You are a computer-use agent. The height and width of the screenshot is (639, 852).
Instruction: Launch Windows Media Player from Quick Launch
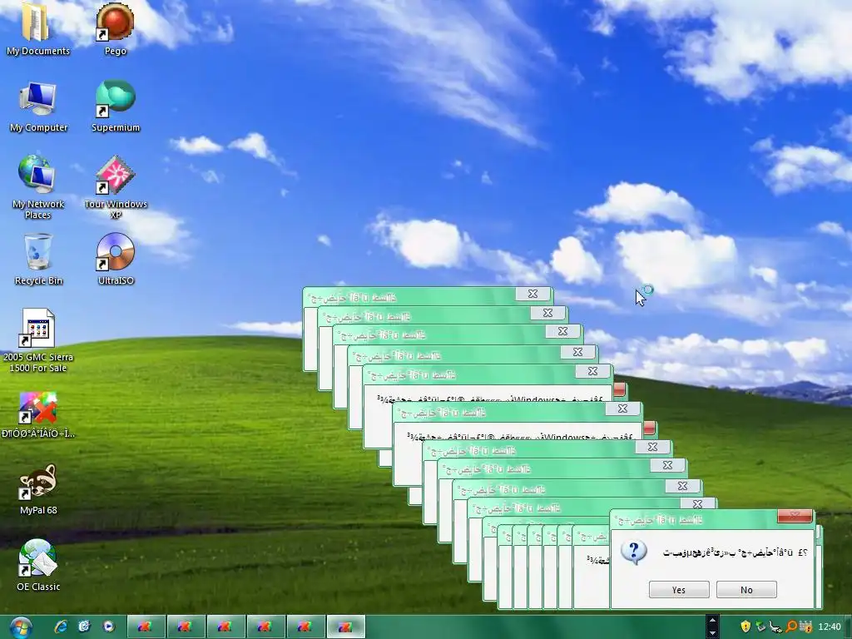[108, 627]
